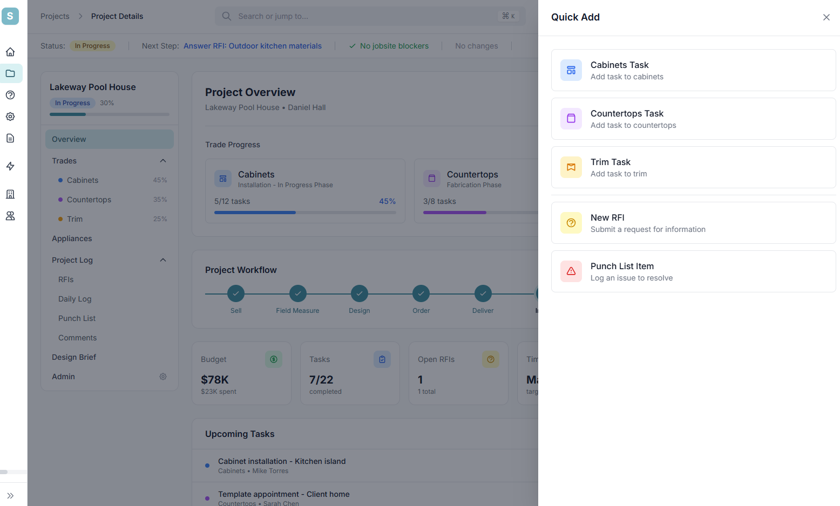Add a Punch List Item from Quick Add
840x506 pixels.
[693, 271]
